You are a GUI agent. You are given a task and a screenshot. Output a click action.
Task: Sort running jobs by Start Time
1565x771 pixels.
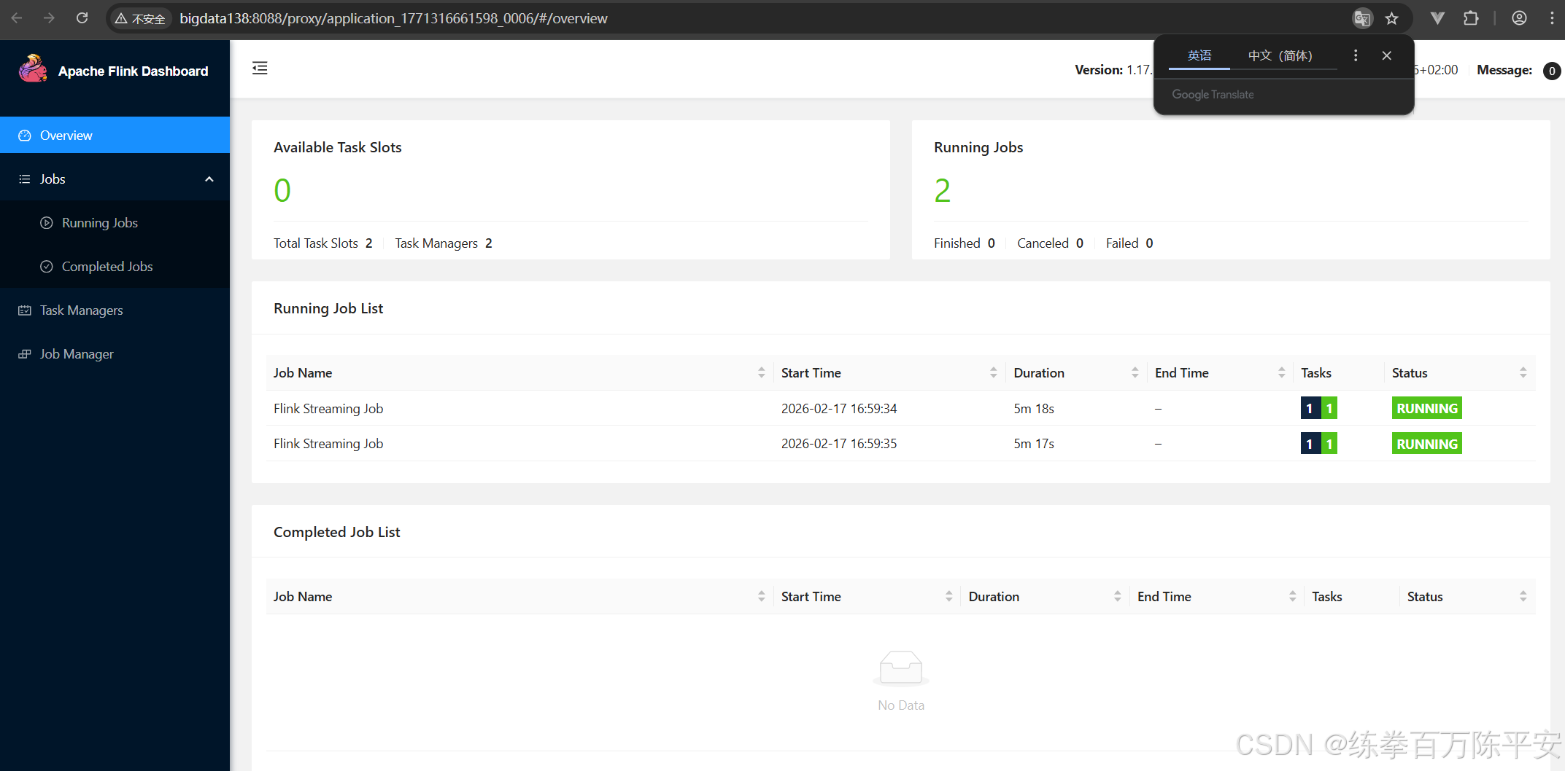[993, 372]
